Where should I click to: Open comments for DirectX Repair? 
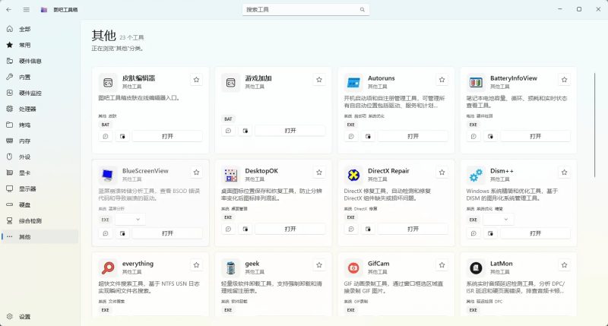click(351, 229)
